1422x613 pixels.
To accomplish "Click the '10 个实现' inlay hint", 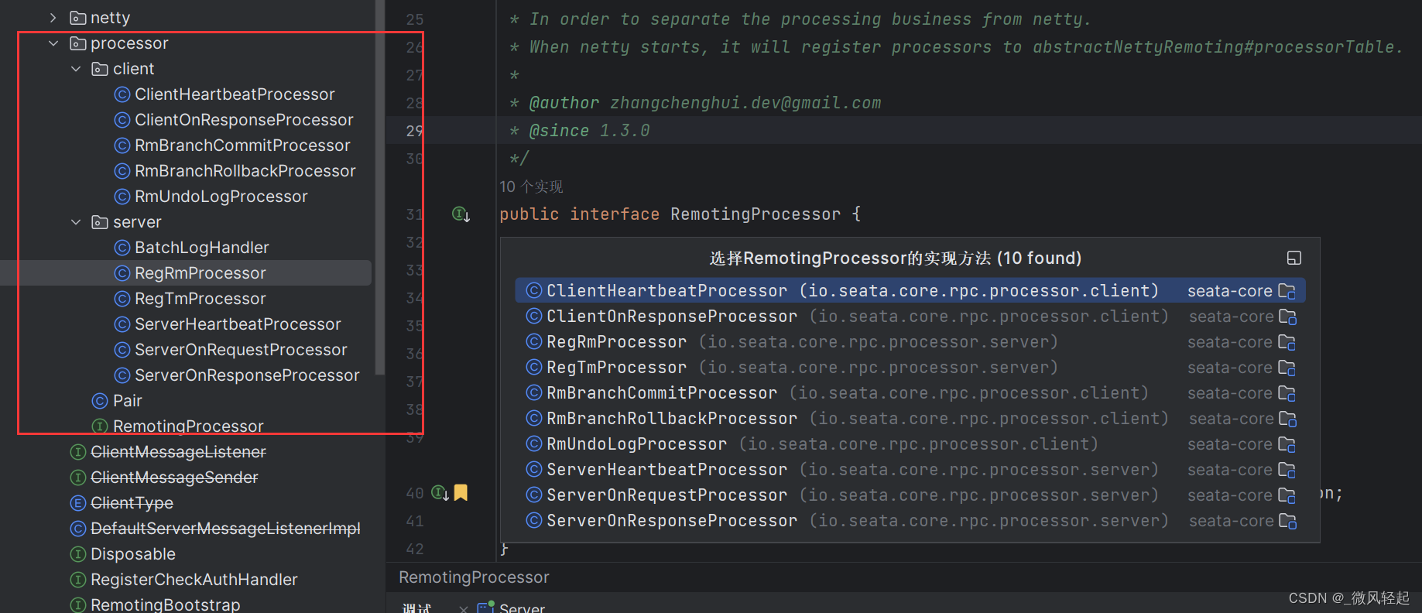I will click(531, 187).
